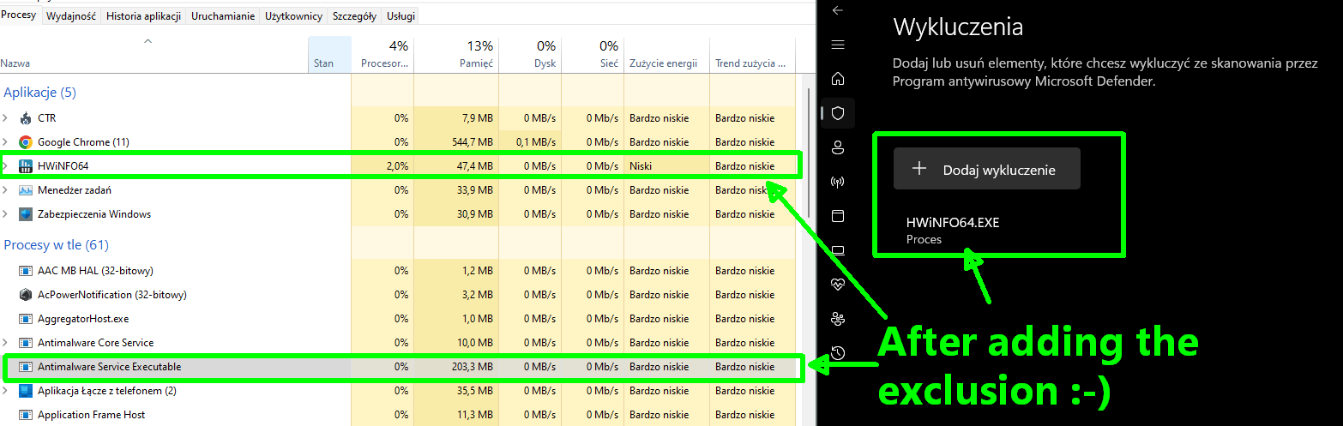Expand the CTR process group
This screenshot has width=1343, height=426.
coord(6,118)
